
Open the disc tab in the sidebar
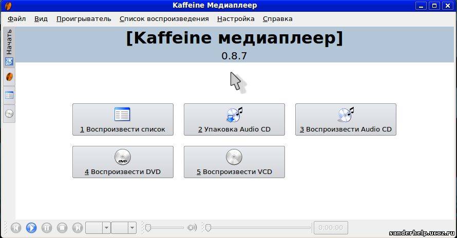coord(9,114)
